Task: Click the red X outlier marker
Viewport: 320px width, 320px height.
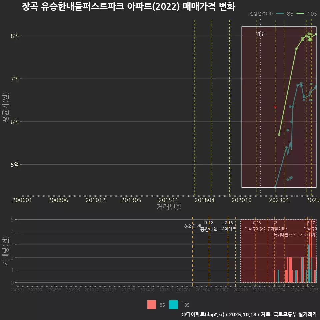Action: tap(275, 107)
